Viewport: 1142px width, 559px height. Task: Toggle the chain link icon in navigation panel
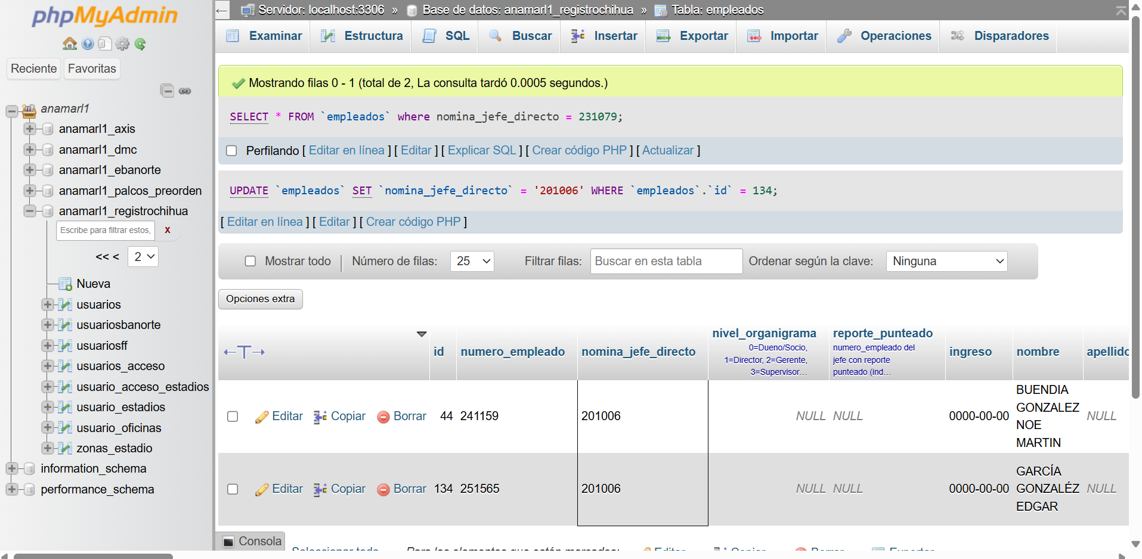[185, 91]
